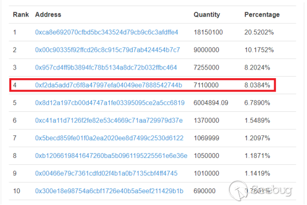
Task: Select the 20.5202% percentage cell
Action: 259,32
